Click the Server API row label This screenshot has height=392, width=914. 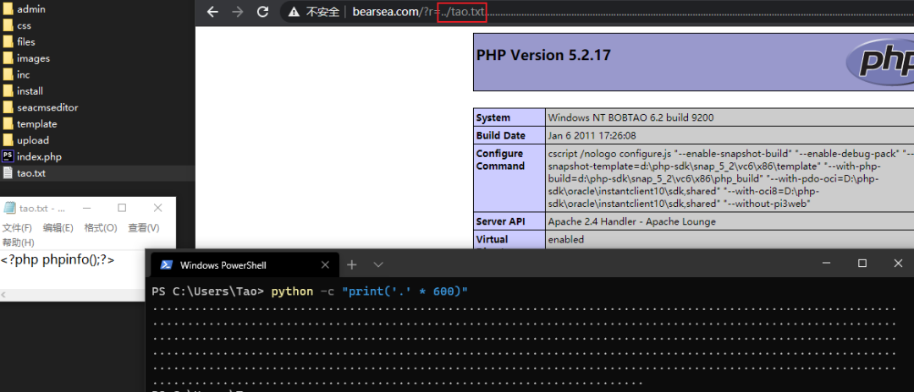tap(501, 221)
